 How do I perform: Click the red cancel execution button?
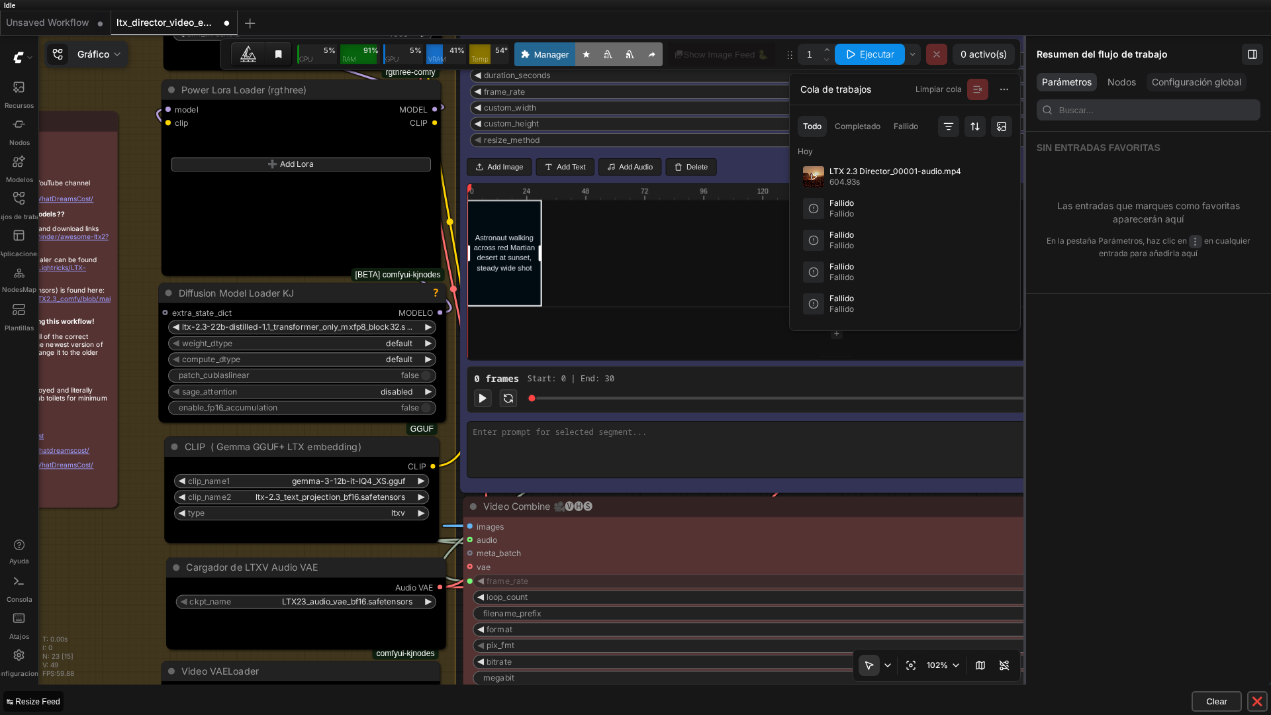point(936,54)
